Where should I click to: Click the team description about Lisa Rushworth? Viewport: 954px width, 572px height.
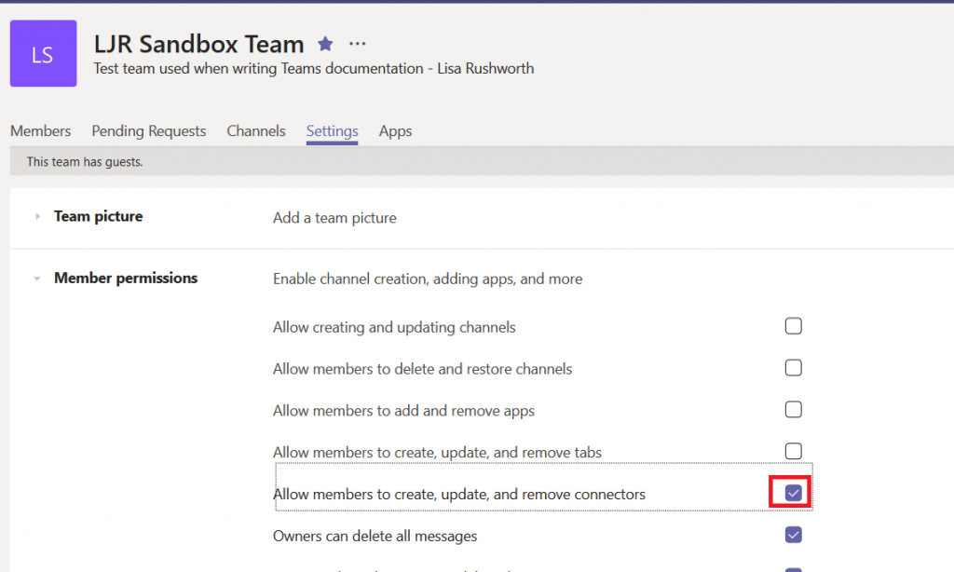(x=314, y=69)
